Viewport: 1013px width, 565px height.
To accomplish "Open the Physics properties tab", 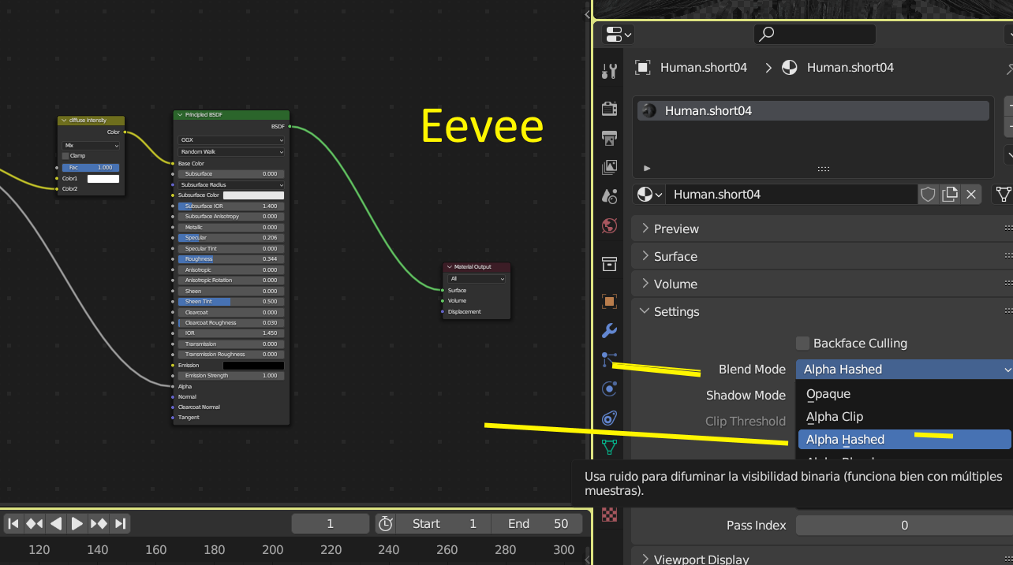I will point(609,388).
